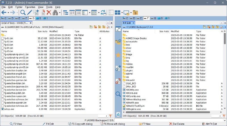Viewport: 227px width, 126px height.
Task: Select drive D in the left drive bar
Action: tap(11, 18)
